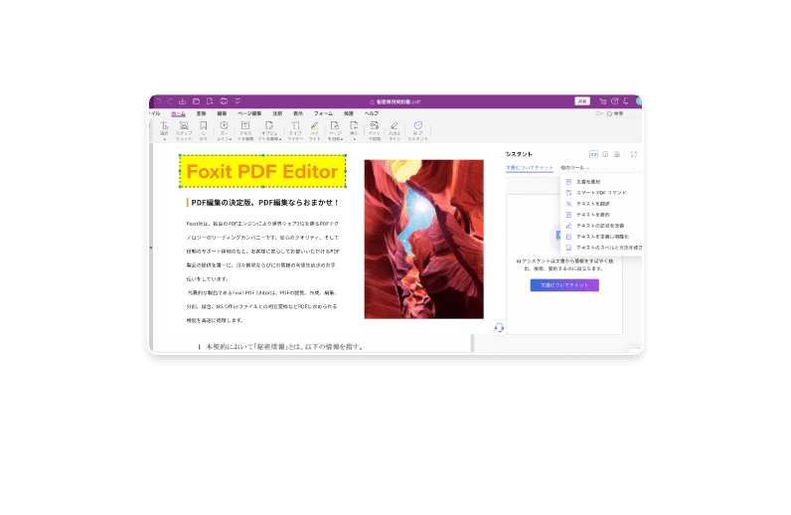Screen dimensions: 791x515
Task: Switch to 文書についてチャット tab
Action: (530, 167)
